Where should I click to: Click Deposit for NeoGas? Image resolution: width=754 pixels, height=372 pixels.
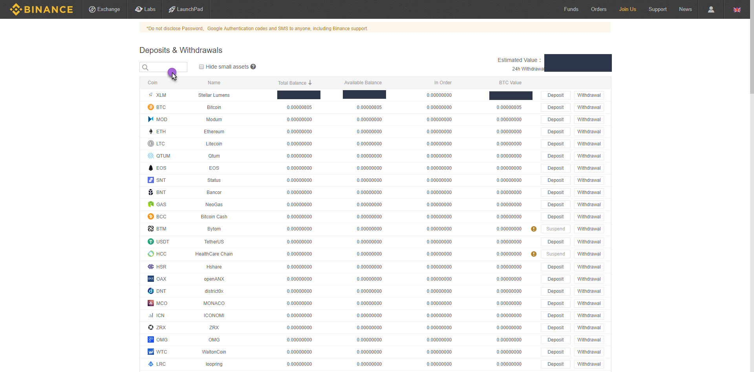[x=555, y=205]
